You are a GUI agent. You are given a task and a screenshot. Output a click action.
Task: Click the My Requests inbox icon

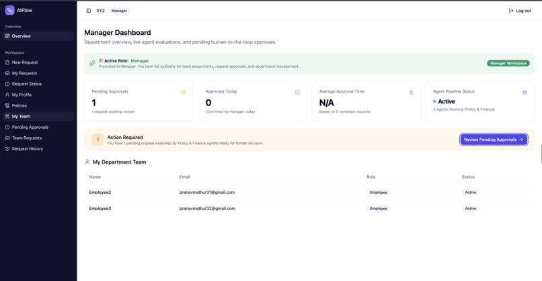point(7,73)
